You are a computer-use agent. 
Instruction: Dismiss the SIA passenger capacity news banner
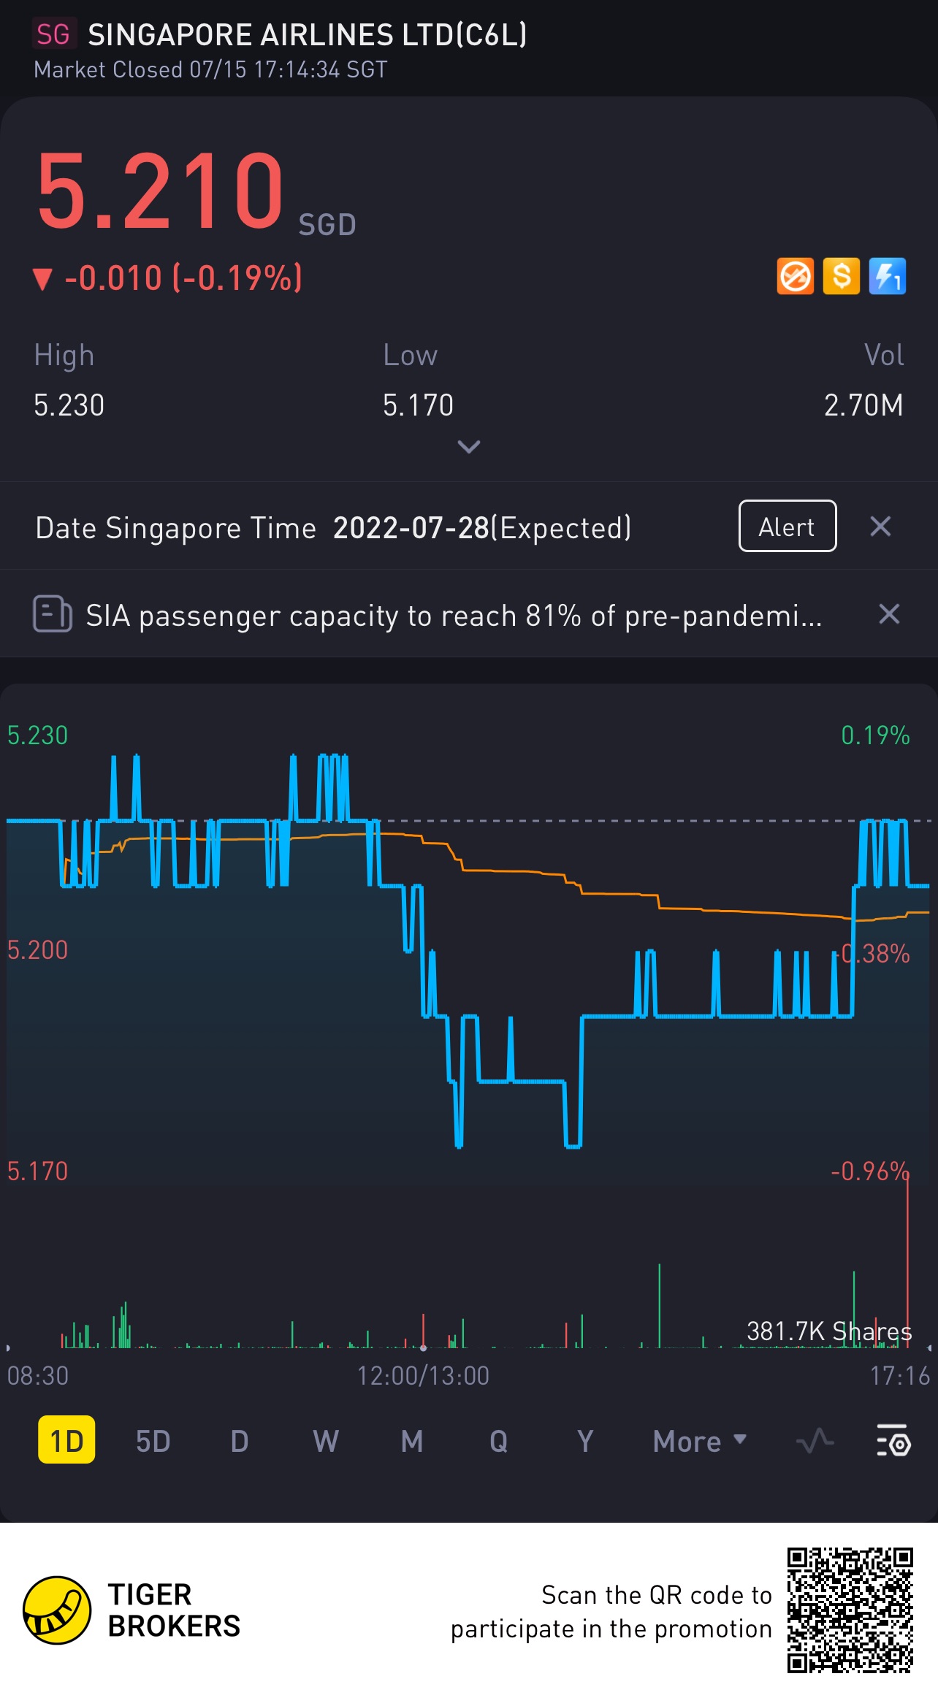coord(888,614)
